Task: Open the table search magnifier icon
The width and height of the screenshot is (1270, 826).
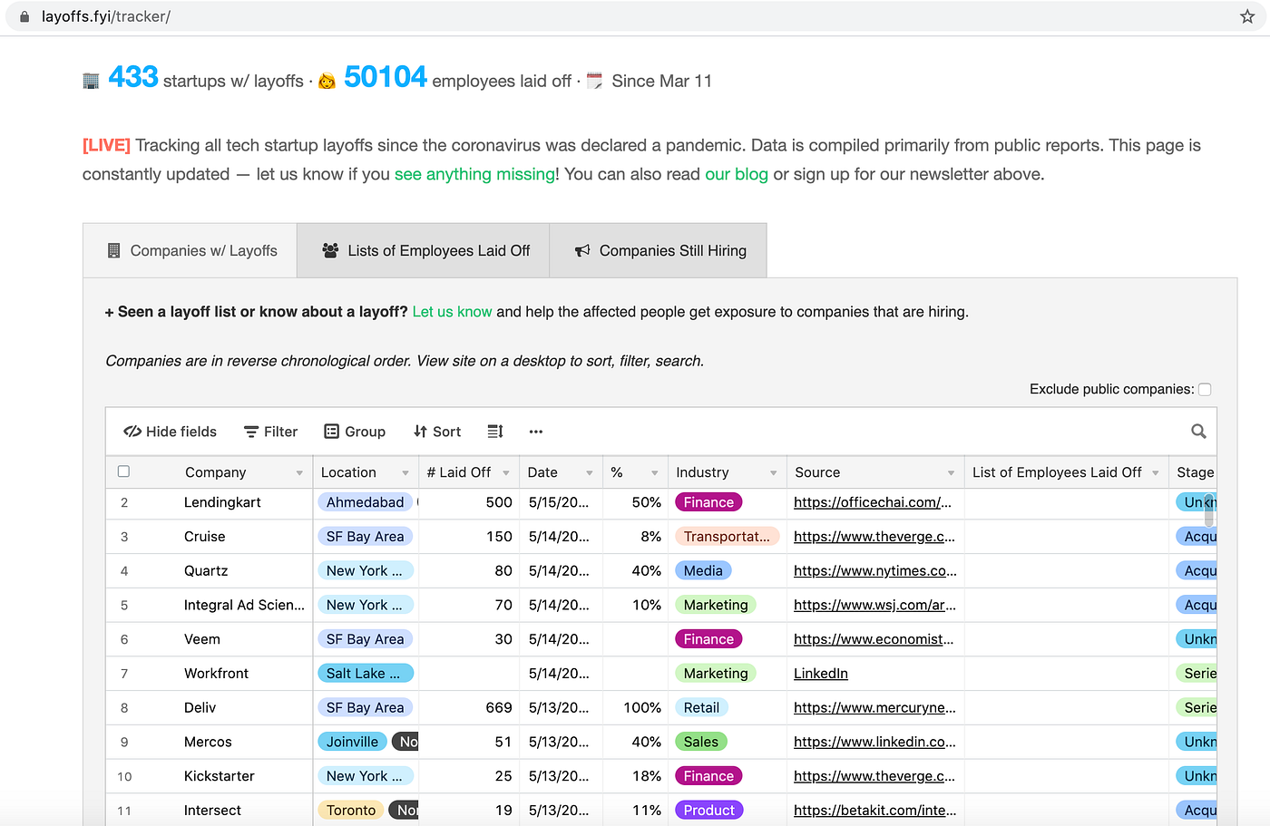Action: [x=1198, y=432]
